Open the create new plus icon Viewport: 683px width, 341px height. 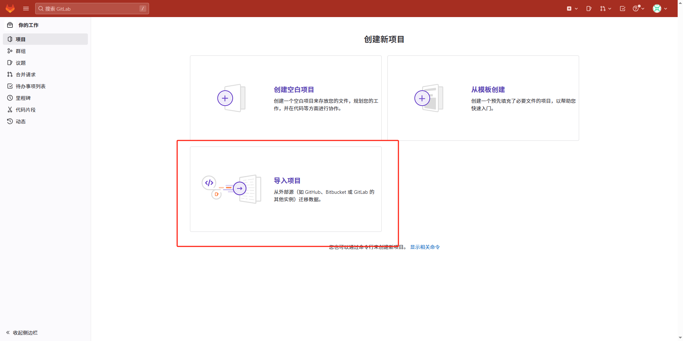coord(569,9)
